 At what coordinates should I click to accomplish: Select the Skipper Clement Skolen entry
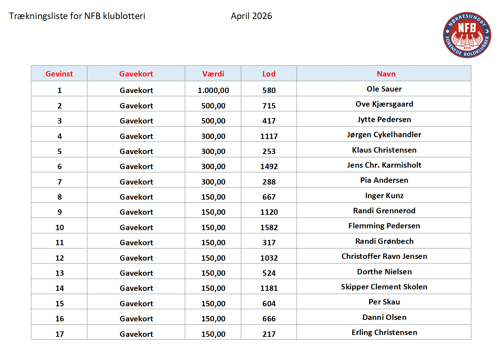pyautogui.click(x=384, y=287)
